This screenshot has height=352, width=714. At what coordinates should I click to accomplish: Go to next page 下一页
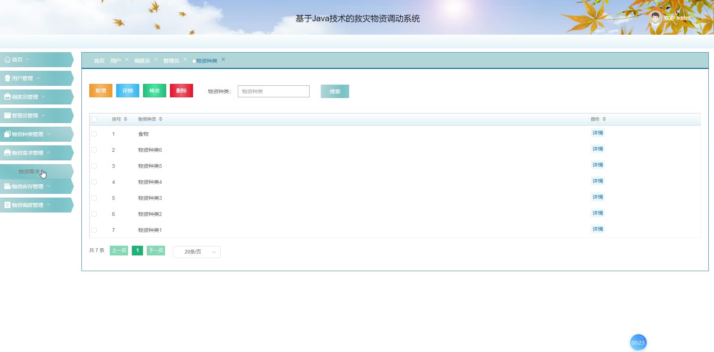pos(156,251)
